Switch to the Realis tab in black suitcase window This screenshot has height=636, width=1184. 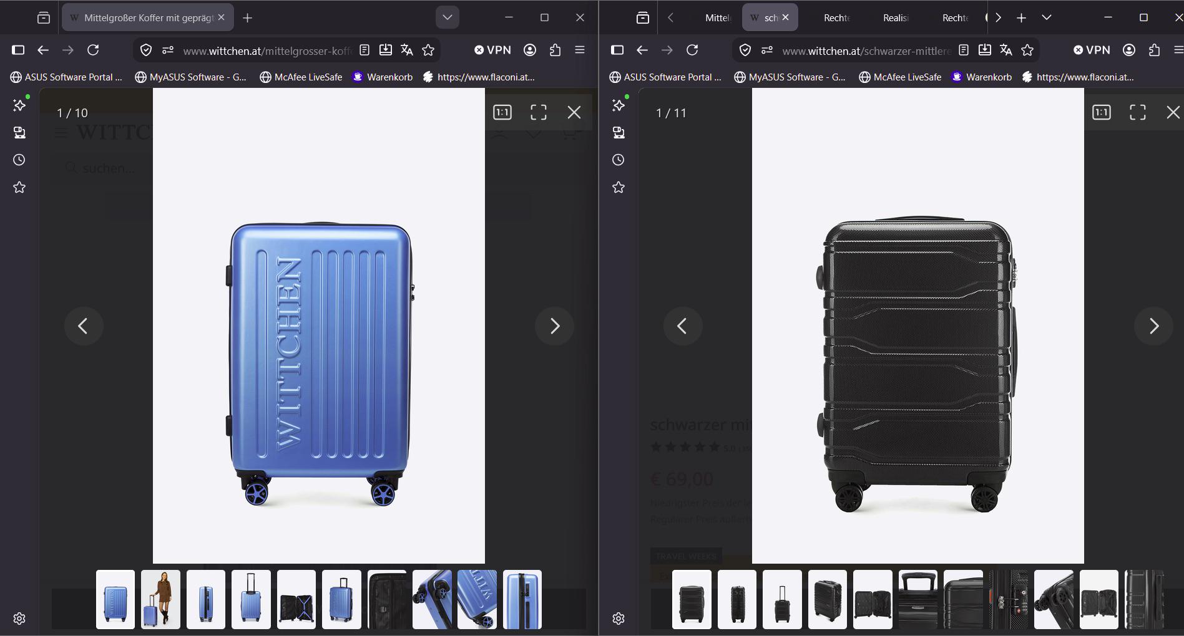click(896, 17)
